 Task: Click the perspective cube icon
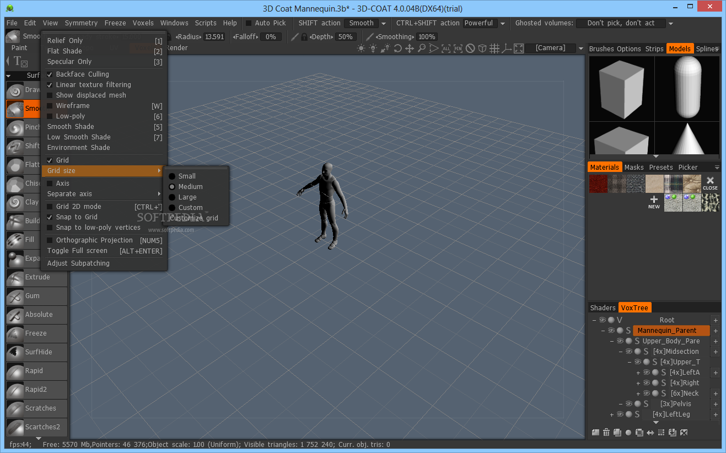coord(482,48)
